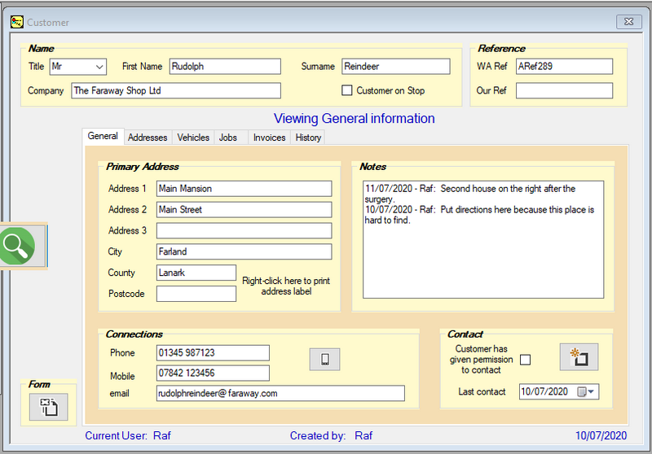Click the First Name field
Viewport: 652px width, 454px height.
pos(225,67)
